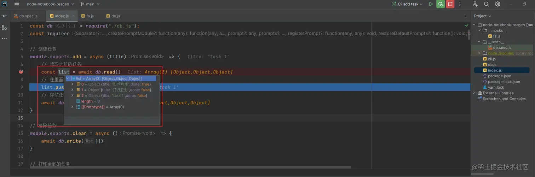535x177 pixels.
Task: Switch to the db.js tab
Action: pos(113,16)
